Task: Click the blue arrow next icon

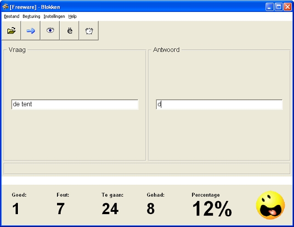Action: [x=31, y=31]
